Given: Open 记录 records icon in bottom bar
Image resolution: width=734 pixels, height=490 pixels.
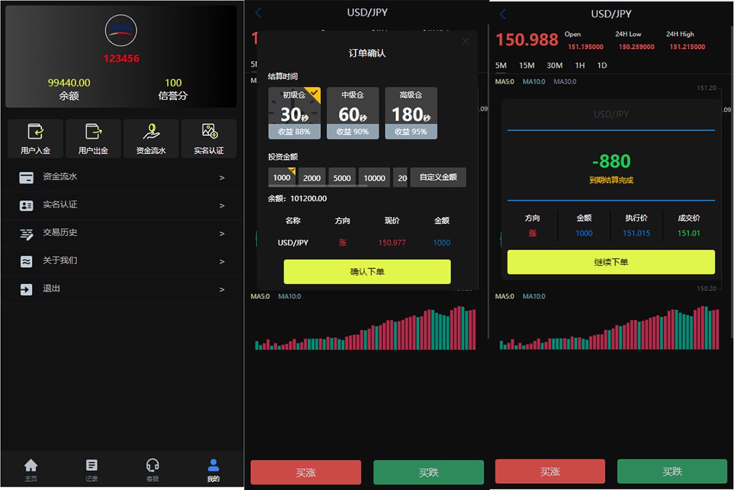Looking at the screenshot, I should coord(92,466).
